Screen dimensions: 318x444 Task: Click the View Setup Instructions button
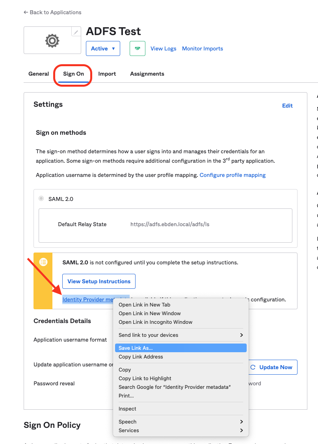[99, 281]
